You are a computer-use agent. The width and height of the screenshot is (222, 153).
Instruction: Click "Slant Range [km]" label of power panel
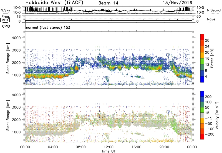(8, 58)
